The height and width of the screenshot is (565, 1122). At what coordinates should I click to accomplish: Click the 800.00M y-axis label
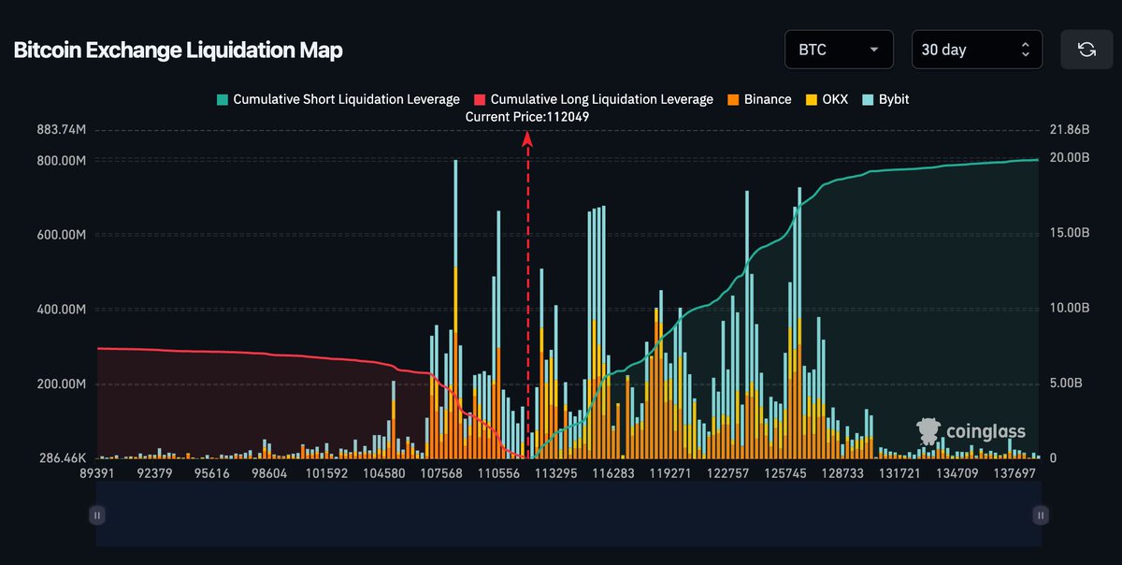click(62, 160)
